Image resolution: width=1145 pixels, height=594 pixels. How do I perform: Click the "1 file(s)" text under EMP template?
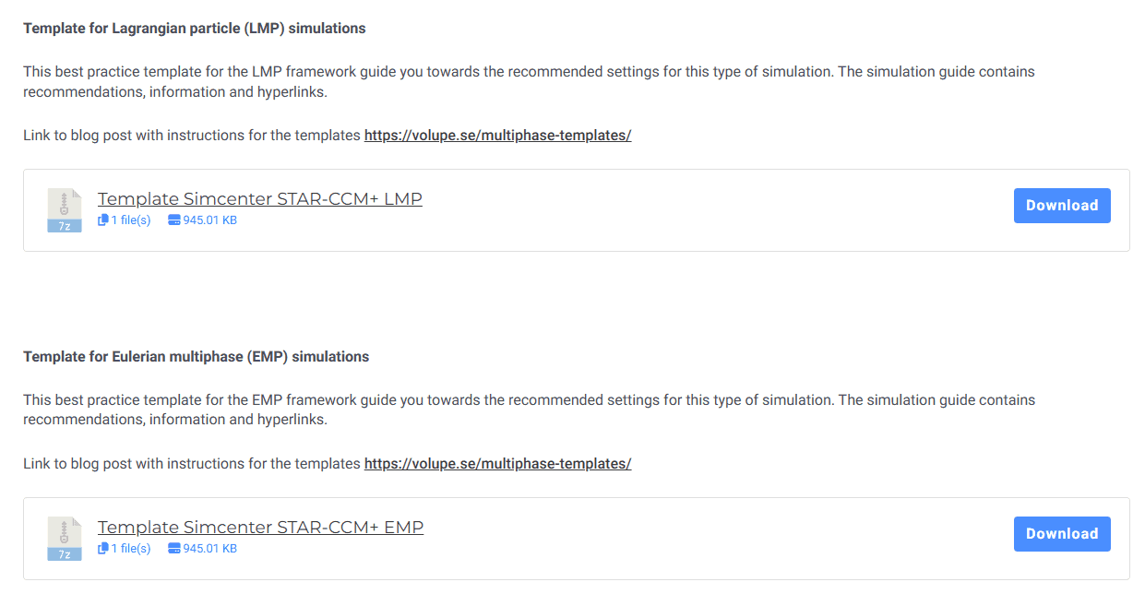[131, 549]
